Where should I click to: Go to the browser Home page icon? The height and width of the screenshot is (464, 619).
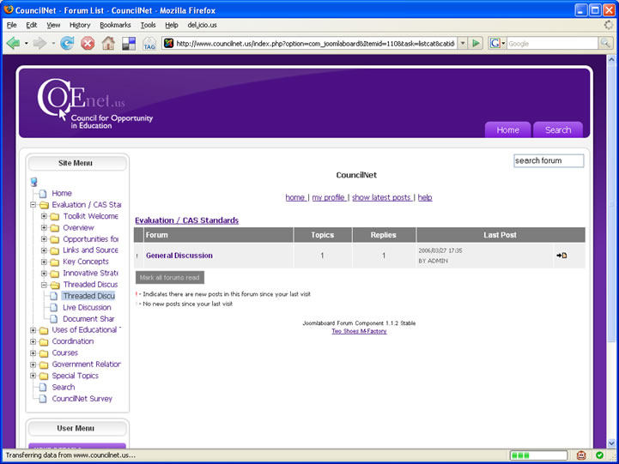[x=108, y=43]
